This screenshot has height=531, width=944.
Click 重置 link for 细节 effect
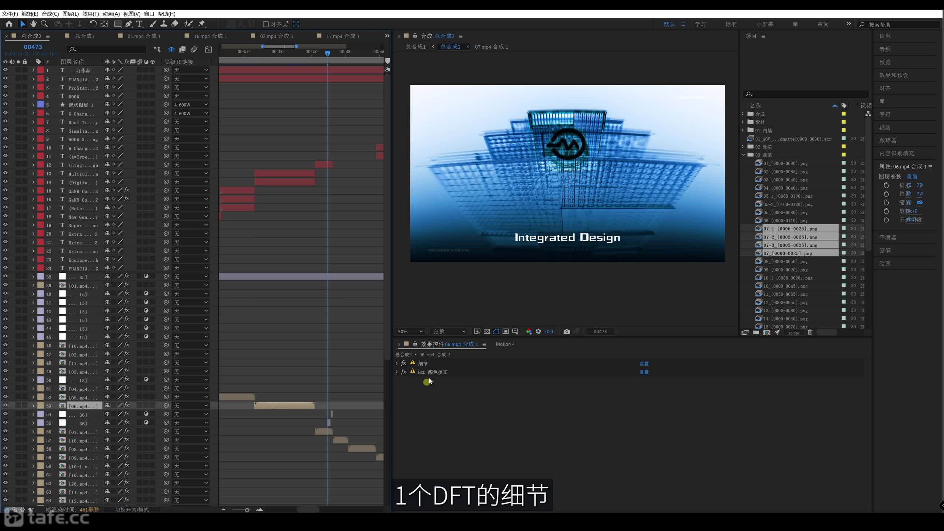pyautogui.click(x=644, y=363)
